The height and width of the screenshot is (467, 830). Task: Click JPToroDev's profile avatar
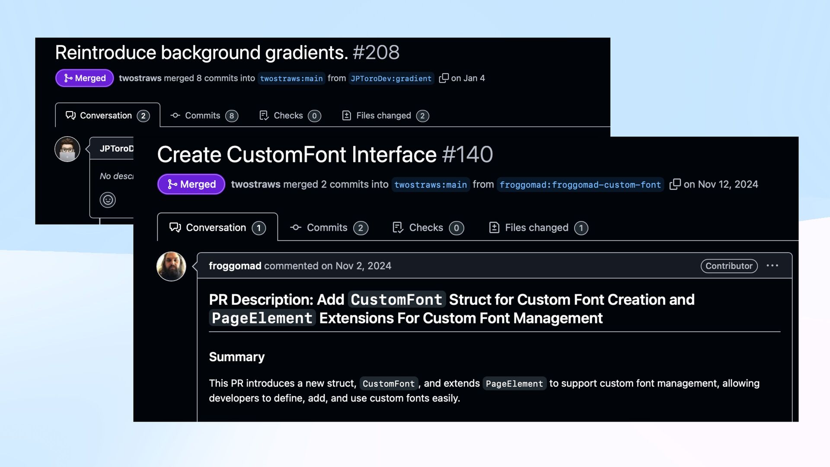click(x=67, y=149)
